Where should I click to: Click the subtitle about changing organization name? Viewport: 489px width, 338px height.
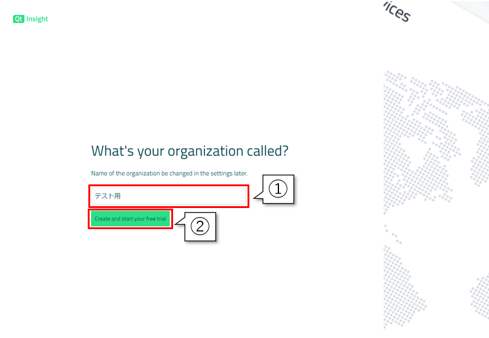pyautogui.click(x=169, y=173)
